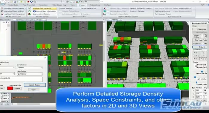Enable the Display Cell checkbox
Image resolution: width=209 pixels, height=113 pixels.
[196, 67]
